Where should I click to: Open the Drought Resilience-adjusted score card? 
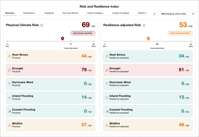(148, 70)
